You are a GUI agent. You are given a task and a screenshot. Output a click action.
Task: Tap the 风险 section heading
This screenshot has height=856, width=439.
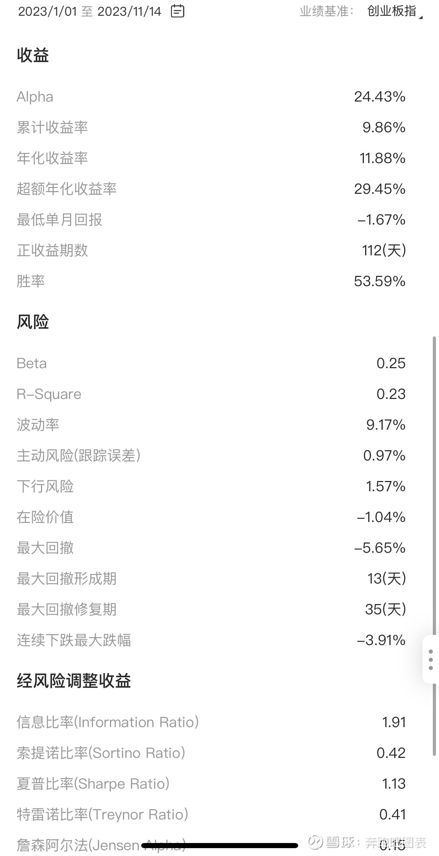pyautogui.click(x=33, y=322)
